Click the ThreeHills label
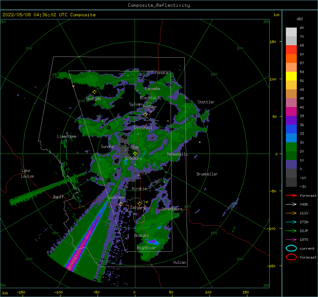Viewport: 318px width, 297px height. [x=177, y=154]
